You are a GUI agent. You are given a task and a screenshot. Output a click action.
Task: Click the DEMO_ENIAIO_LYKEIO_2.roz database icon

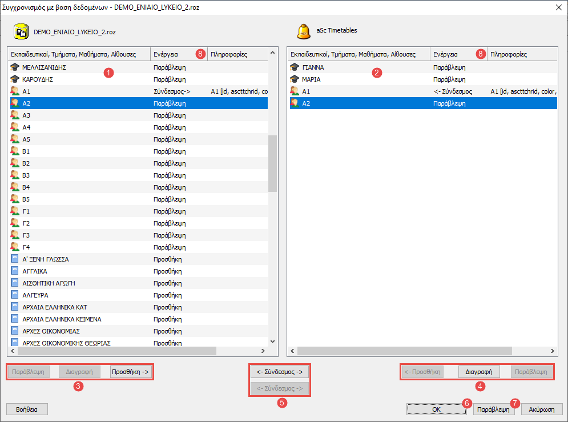tap(21, 31)
